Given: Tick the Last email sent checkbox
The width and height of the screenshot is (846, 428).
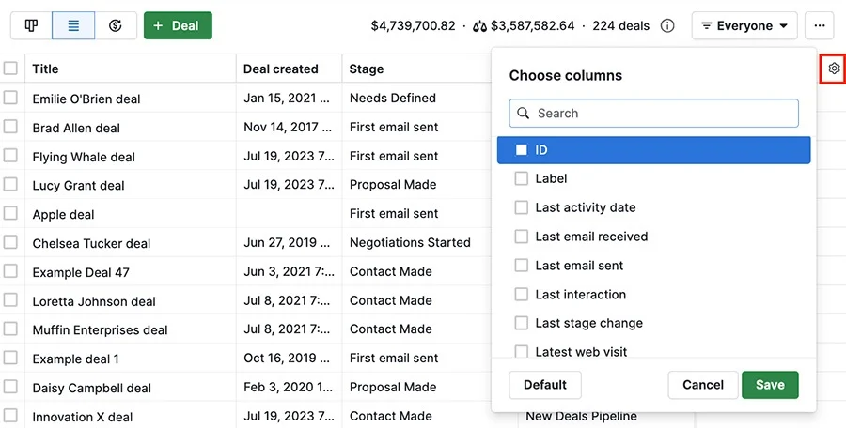Looking at the screenshot, I should coord(521,266).
